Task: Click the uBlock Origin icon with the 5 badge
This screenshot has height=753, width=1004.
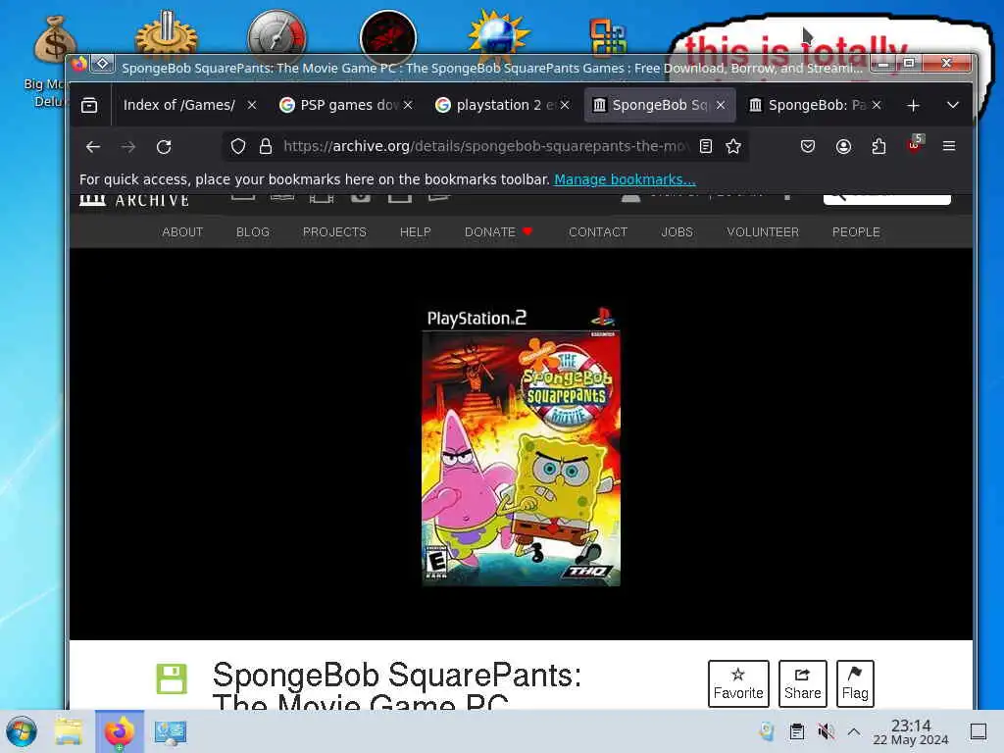Action: click(x=915, y=145)
